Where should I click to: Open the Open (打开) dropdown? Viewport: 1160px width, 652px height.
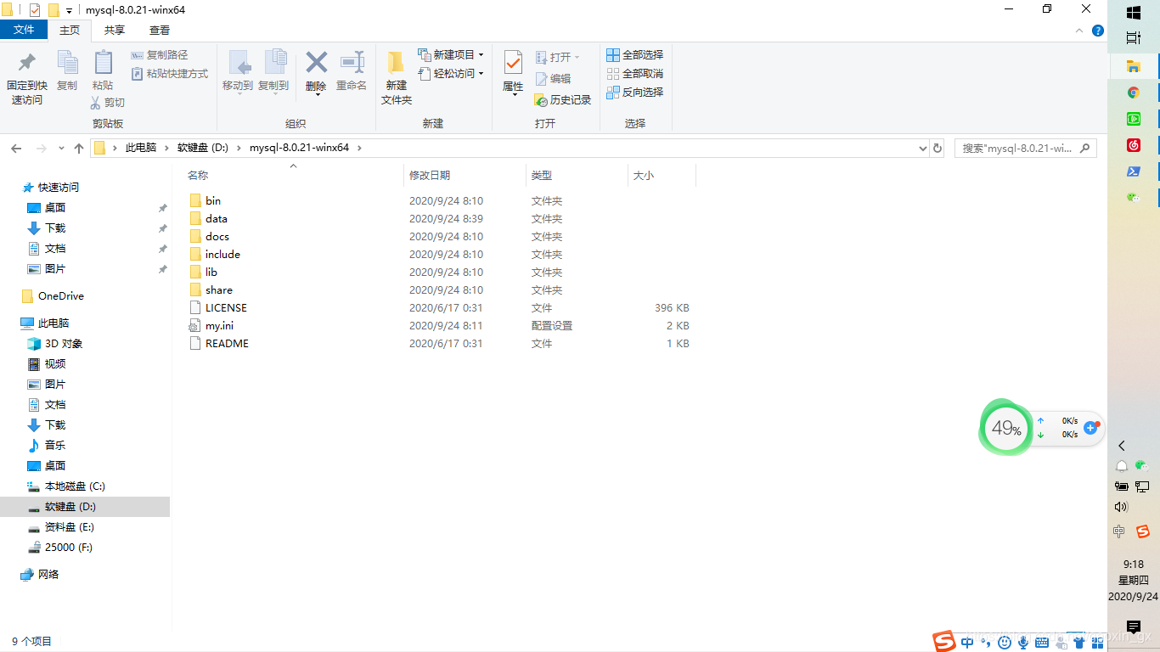[557, 57]
